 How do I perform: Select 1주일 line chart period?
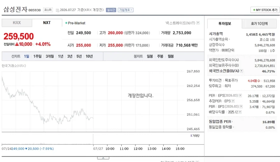[x=38, y=56]
